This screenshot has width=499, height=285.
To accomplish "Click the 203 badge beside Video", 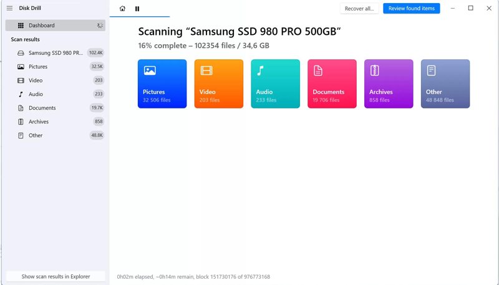I will [x=99, y=80].
